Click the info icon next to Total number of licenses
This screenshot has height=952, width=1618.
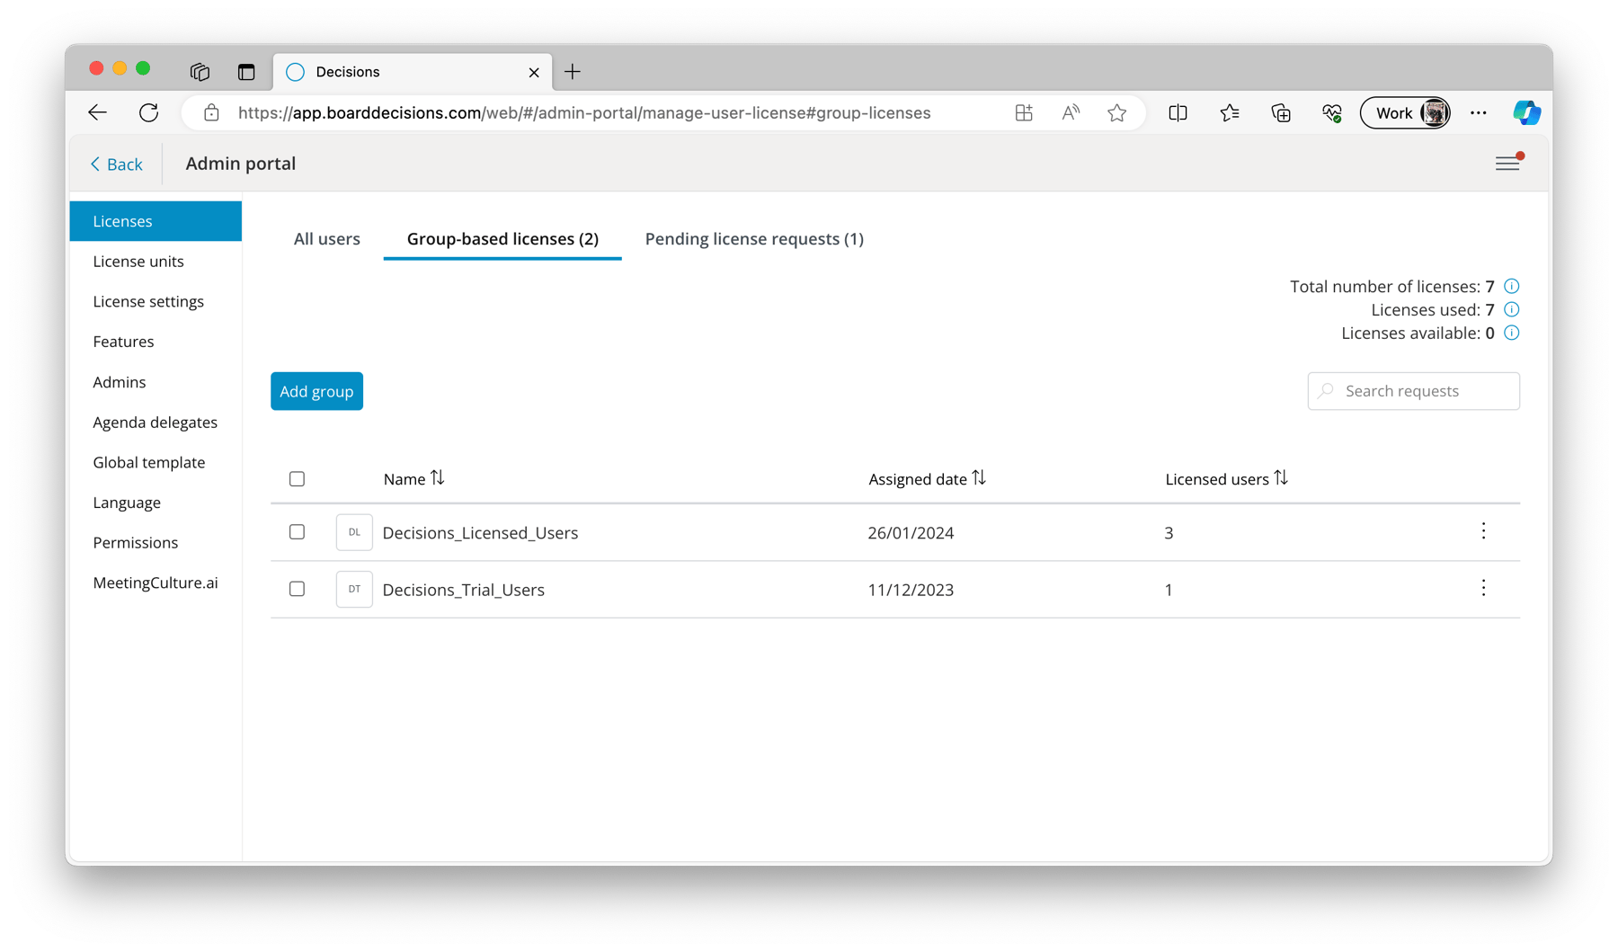pyautogui.click(x=1511, y=286)
